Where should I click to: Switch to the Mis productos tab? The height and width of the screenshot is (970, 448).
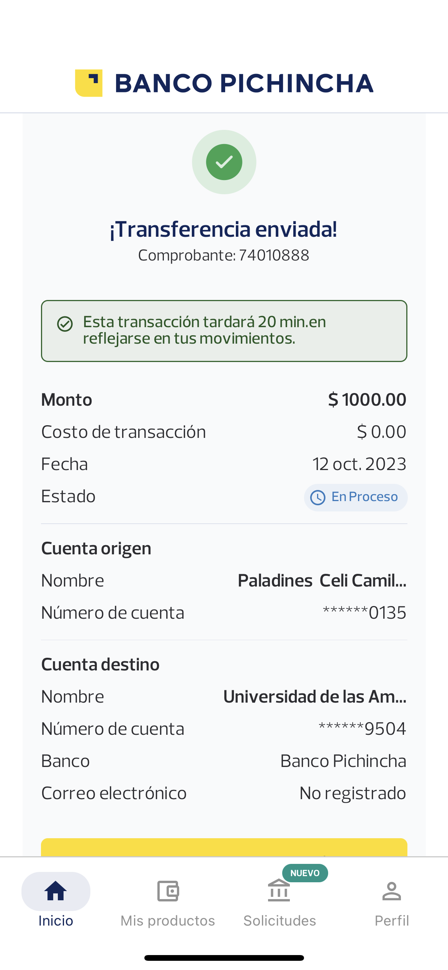168,921
